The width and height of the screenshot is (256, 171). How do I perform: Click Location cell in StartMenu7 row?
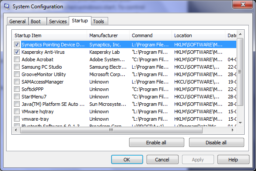(x=197, y=97)
